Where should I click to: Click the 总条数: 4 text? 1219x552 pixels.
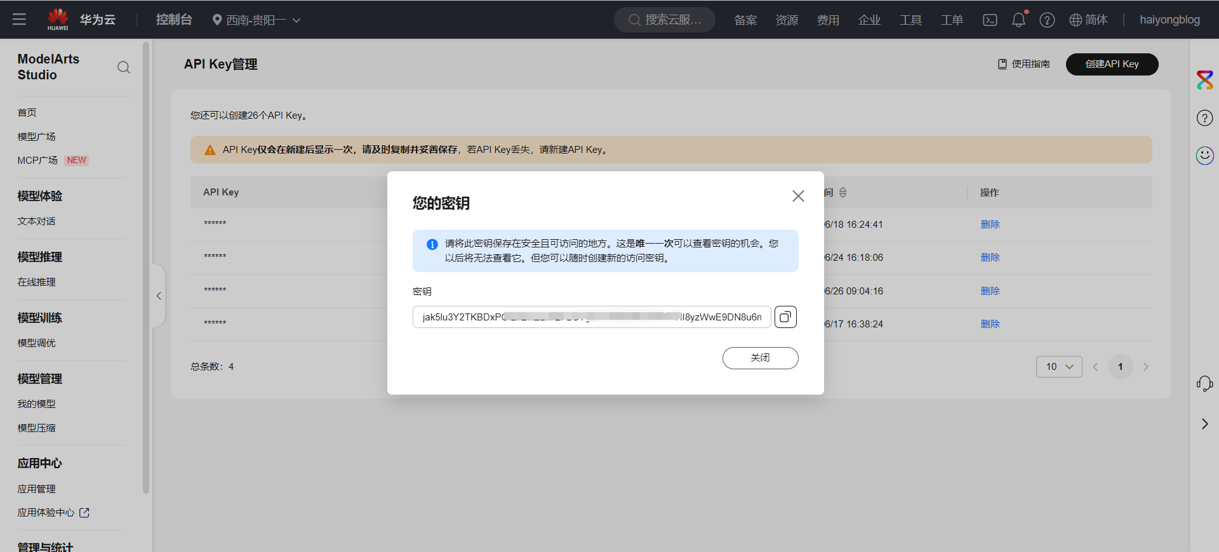click(212, 367)
